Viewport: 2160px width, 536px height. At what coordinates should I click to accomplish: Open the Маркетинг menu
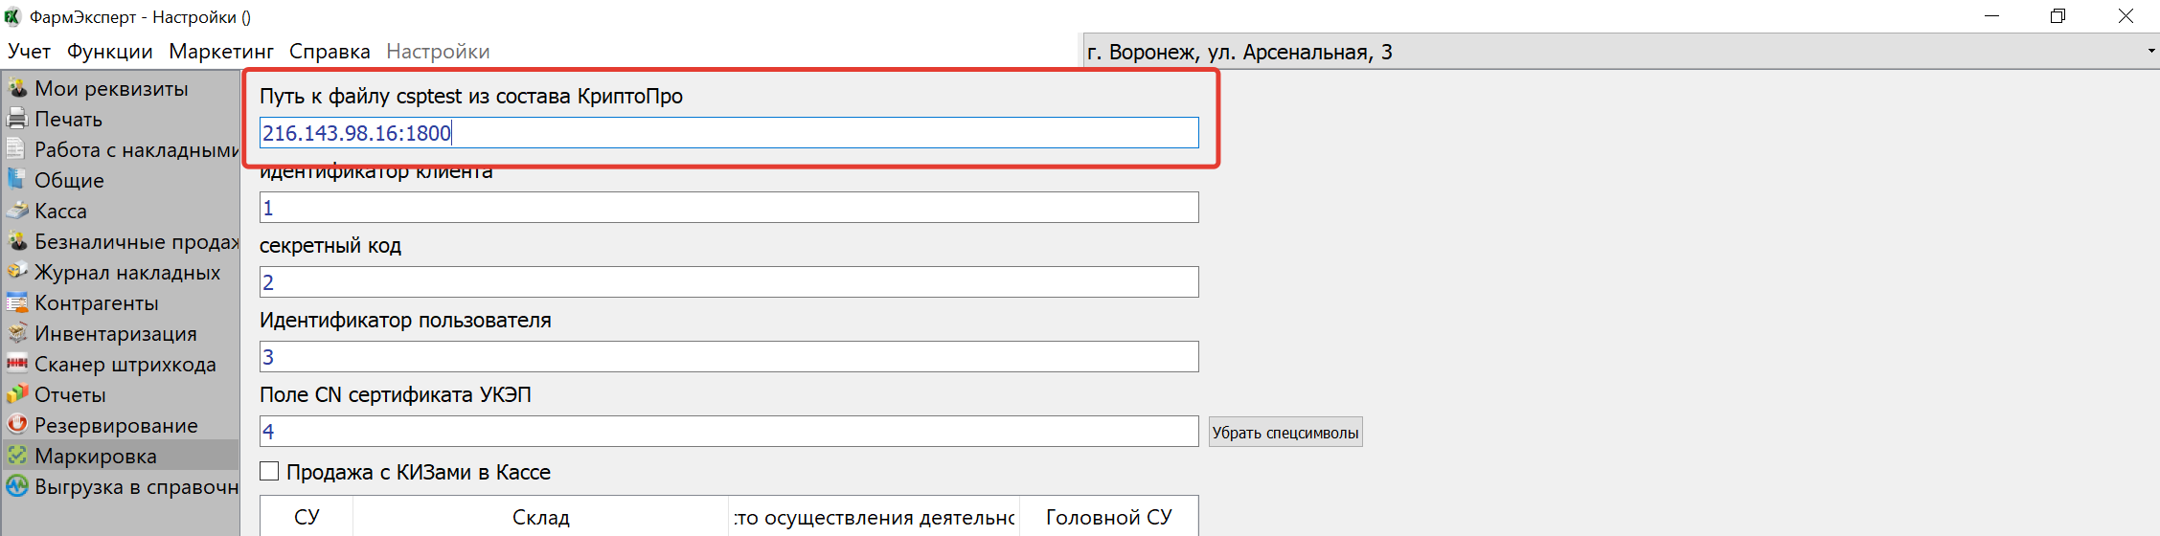221,52
